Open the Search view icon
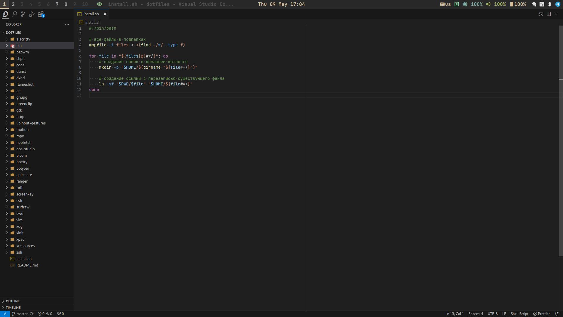 14,14
